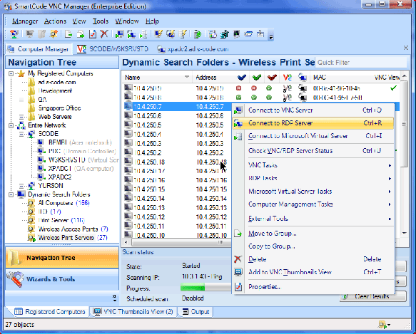Click Wizards & Tools pane button
Screen dimensions: 416x334
click(x=62, y=279)
